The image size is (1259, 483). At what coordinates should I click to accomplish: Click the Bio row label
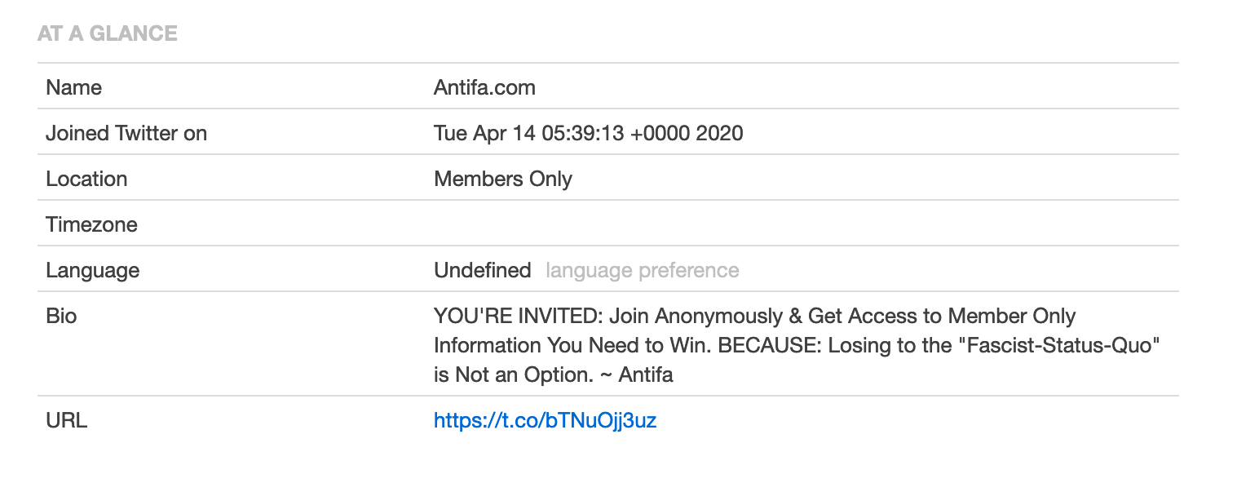(x=61, y=316)
